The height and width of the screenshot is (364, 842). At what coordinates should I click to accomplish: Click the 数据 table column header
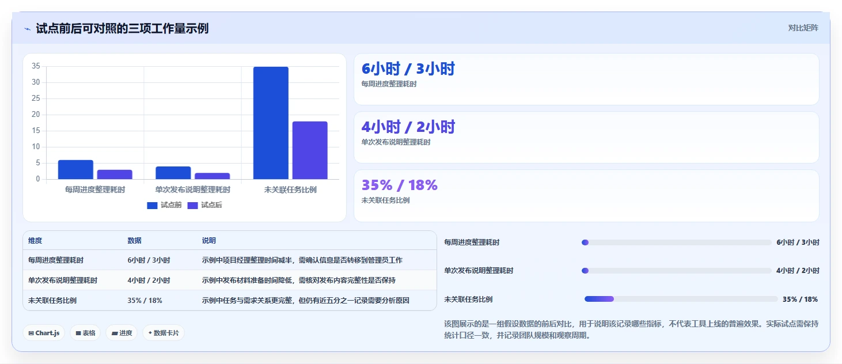tap(135, 241)
